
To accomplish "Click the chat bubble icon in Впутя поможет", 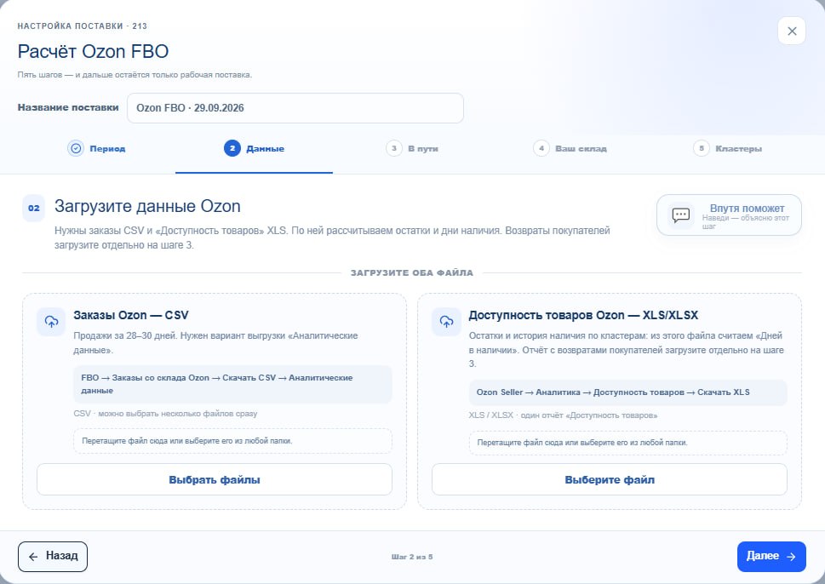I will click(681, 215).
